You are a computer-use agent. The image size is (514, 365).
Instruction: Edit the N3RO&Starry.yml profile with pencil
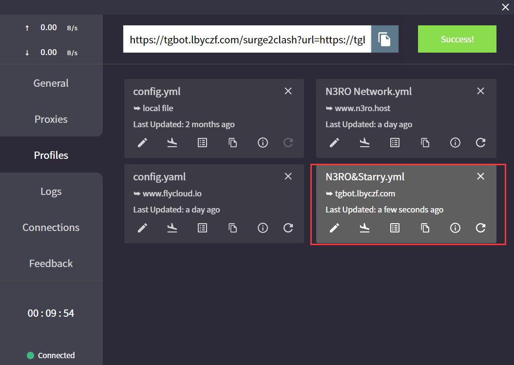click(334, 228)
